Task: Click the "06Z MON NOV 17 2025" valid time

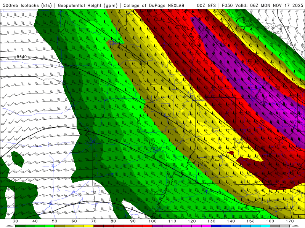Action: 277,5
